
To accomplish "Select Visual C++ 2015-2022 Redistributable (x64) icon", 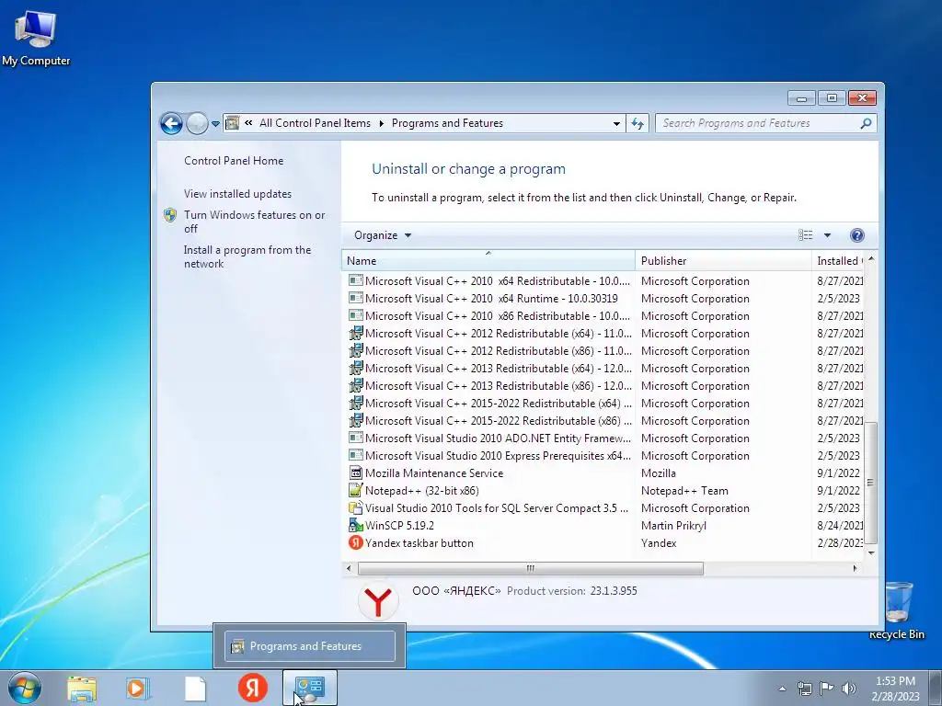I will [356, 403].
